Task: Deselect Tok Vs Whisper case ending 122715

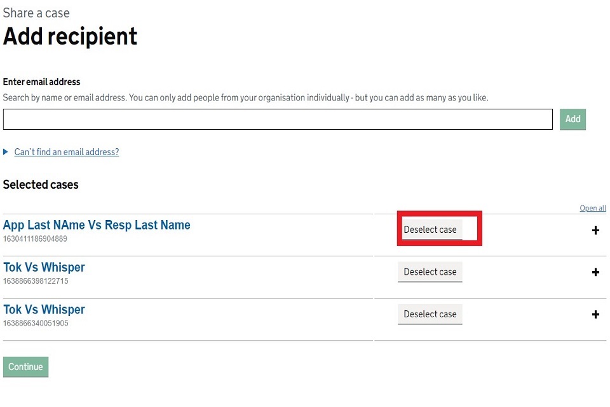Action: [x=430, y=272]
